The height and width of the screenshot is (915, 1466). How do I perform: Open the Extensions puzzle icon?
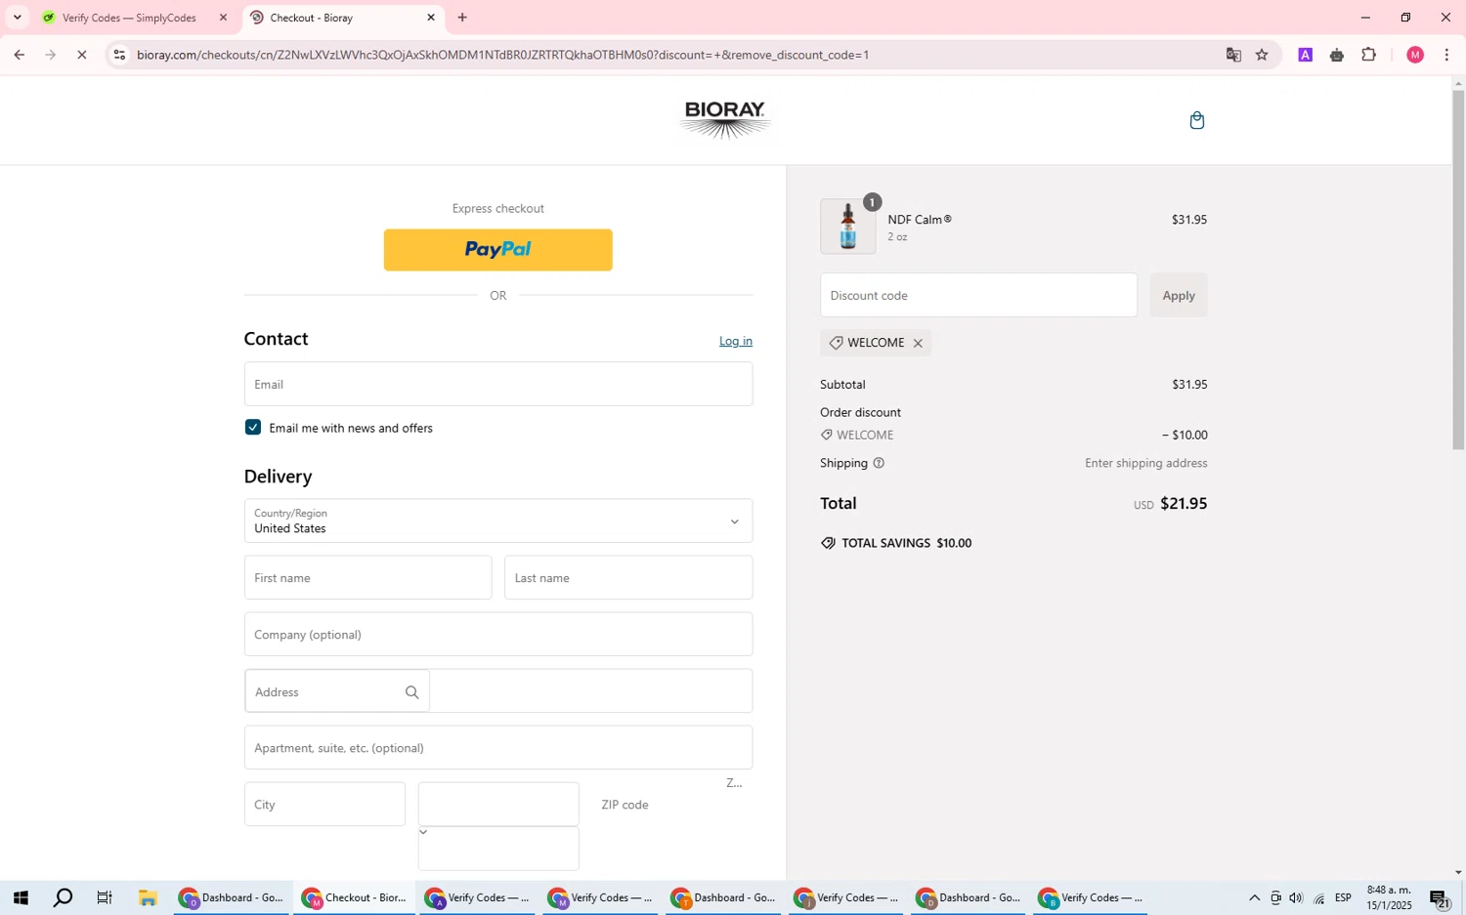tap(1369, 55)
